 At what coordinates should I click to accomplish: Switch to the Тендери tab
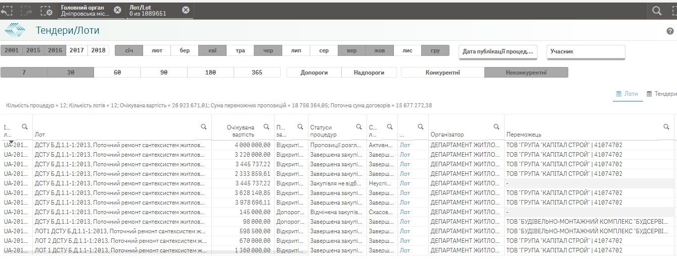point(662,94)
